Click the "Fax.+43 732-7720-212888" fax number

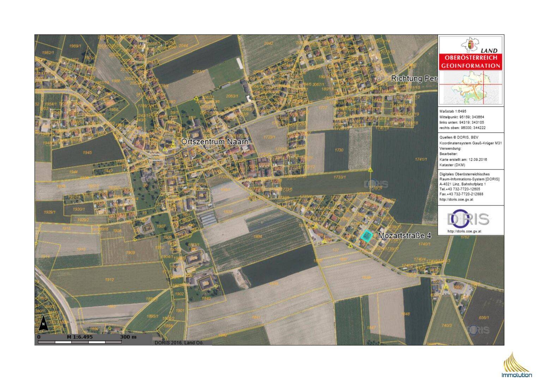pyautogui.click(x=461, y=194)
